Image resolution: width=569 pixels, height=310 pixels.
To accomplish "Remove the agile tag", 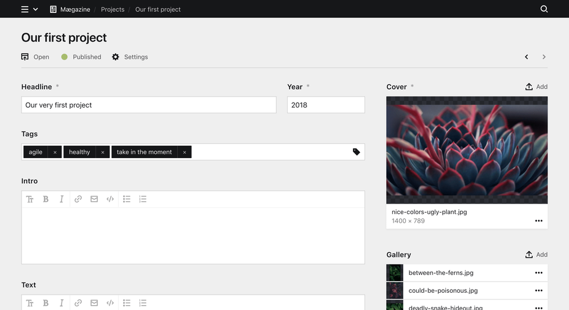I will pyautogui.click(x=55, y=153).
